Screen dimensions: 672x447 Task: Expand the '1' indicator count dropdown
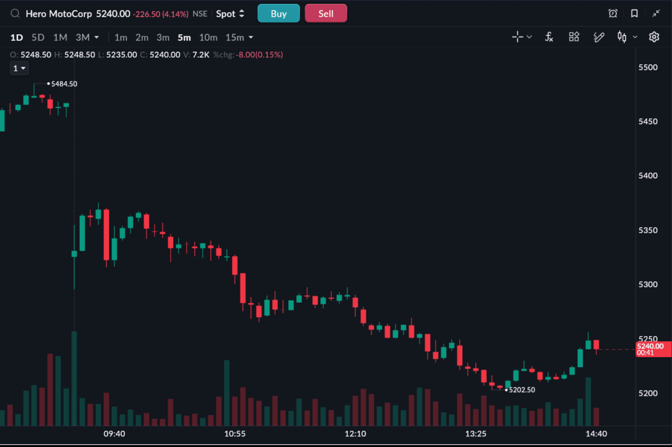19,68
